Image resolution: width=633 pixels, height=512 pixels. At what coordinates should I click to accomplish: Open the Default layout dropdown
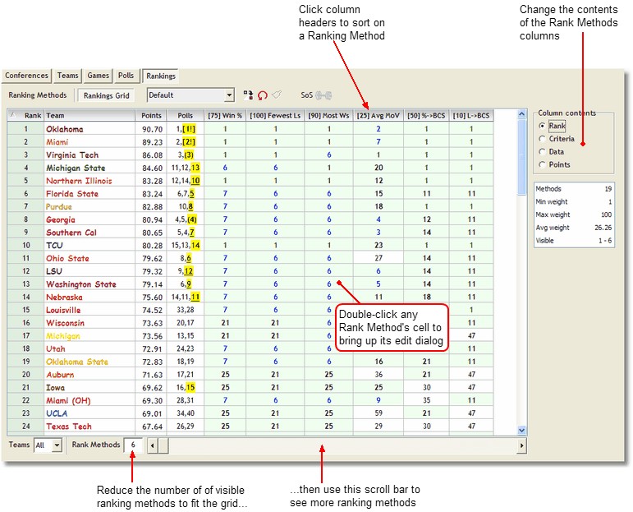pos(229,95)
